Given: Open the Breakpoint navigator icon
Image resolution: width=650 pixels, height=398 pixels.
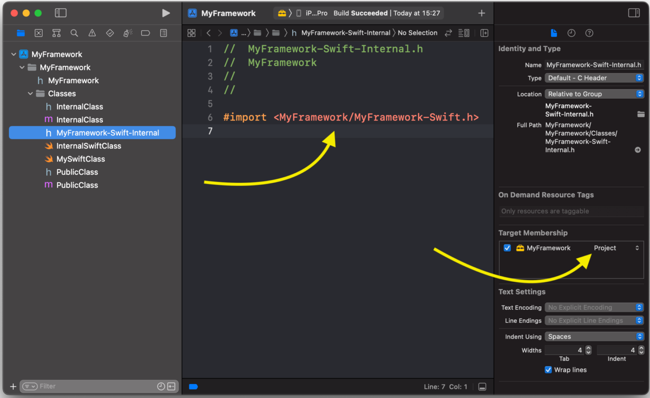Looking at the screenshot, I should (x=145, y=33).
